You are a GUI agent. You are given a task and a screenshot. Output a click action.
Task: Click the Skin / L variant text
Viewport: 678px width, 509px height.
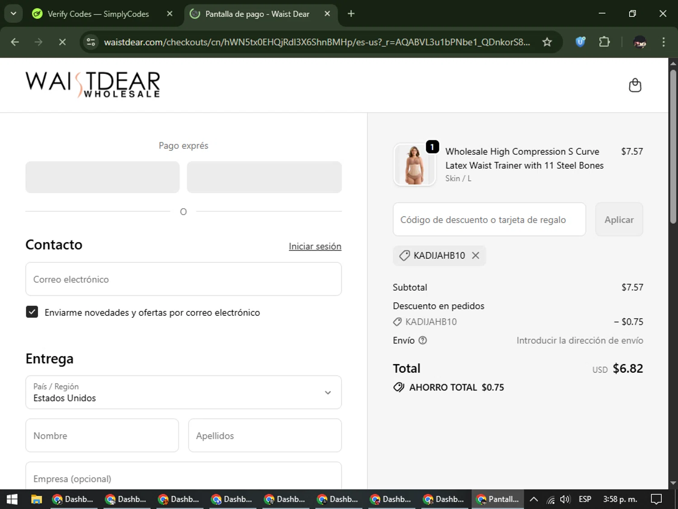point(458,178)
